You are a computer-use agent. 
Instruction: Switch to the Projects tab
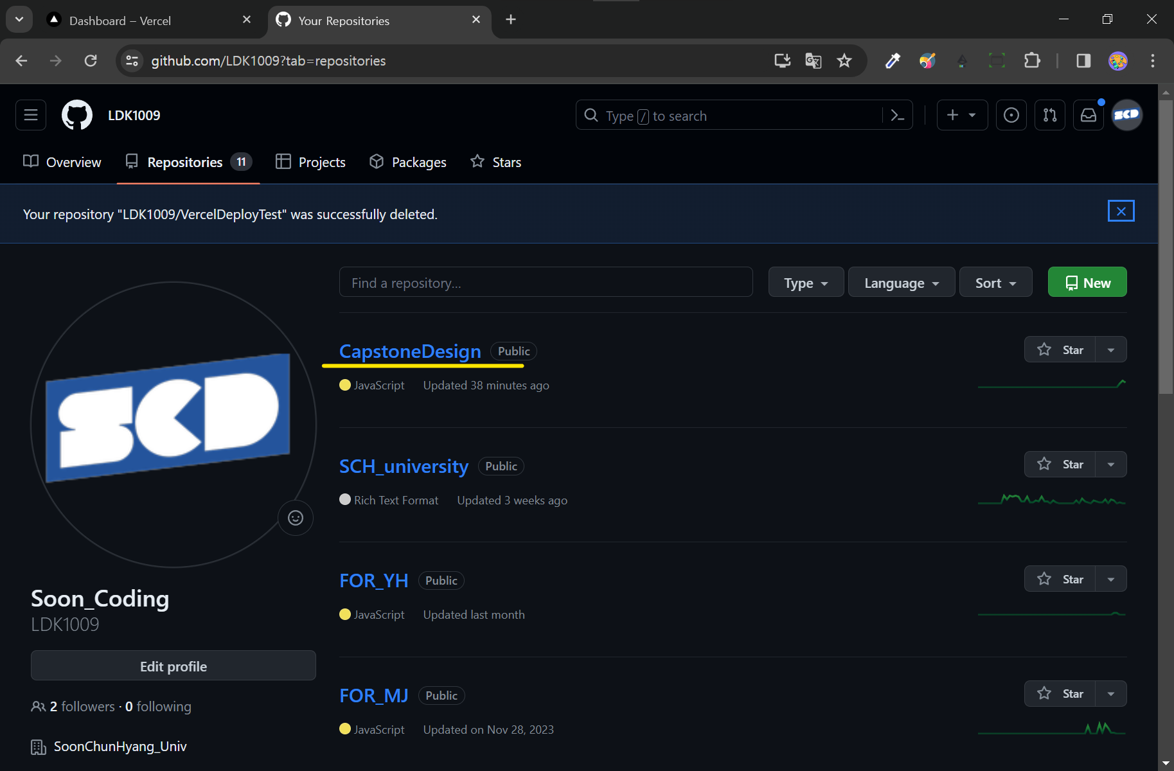[x=310, y=162]
